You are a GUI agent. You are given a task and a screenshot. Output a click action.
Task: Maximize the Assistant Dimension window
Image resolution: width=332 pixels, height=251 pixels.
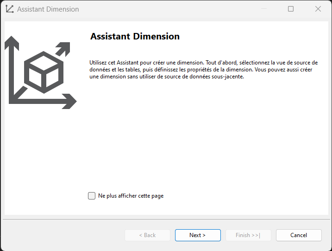tap(291, 9)
